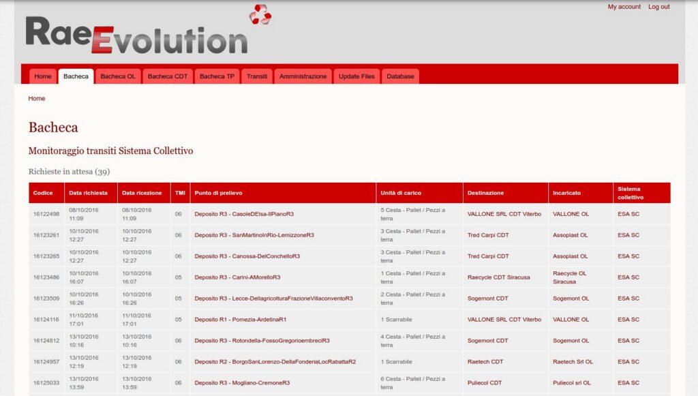This screenshot has height=396, width=698.
Task: Open the Home tab
Action: click(43, 76)
